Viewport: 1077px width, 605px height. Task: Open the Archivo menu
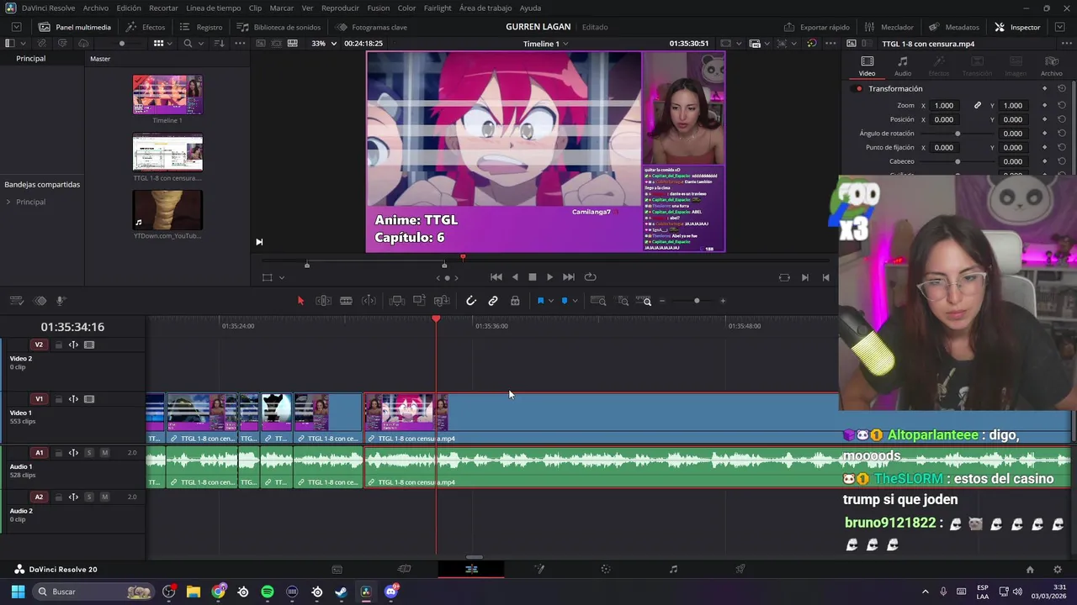96,8
